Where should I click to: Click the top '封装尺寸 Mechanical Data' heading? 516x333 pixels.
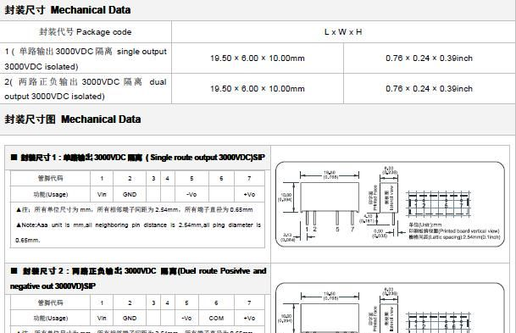68,10
